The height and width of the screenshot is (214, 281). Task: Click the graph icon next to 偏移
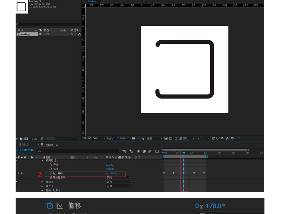coord(54,173)
